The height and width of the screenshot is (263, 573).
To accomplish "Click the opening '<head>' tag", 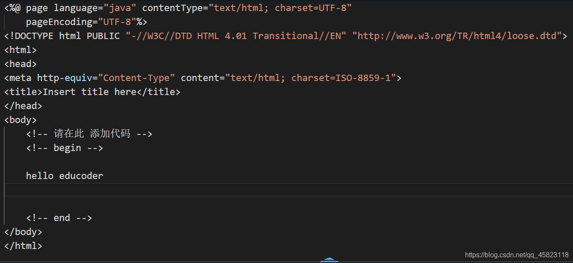I will pyautogui.click(x=20, y=64).
